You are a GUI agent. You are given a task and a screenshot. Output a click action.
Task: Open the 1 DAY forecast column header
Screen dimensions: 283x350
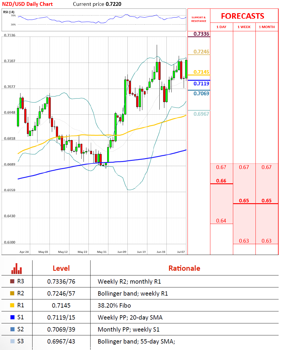click(x=221, y=27)
